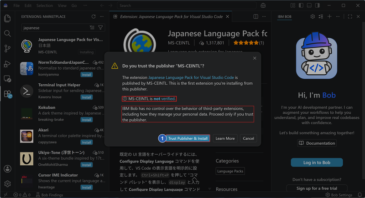
Task: Click Learn More in trust dialog
Action: [225, 138]
